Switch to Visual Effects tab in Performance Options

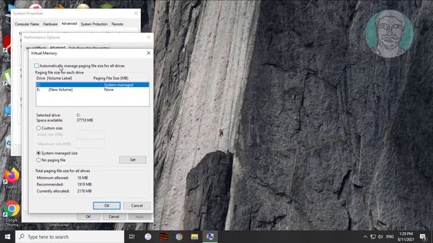coord(36,48)
